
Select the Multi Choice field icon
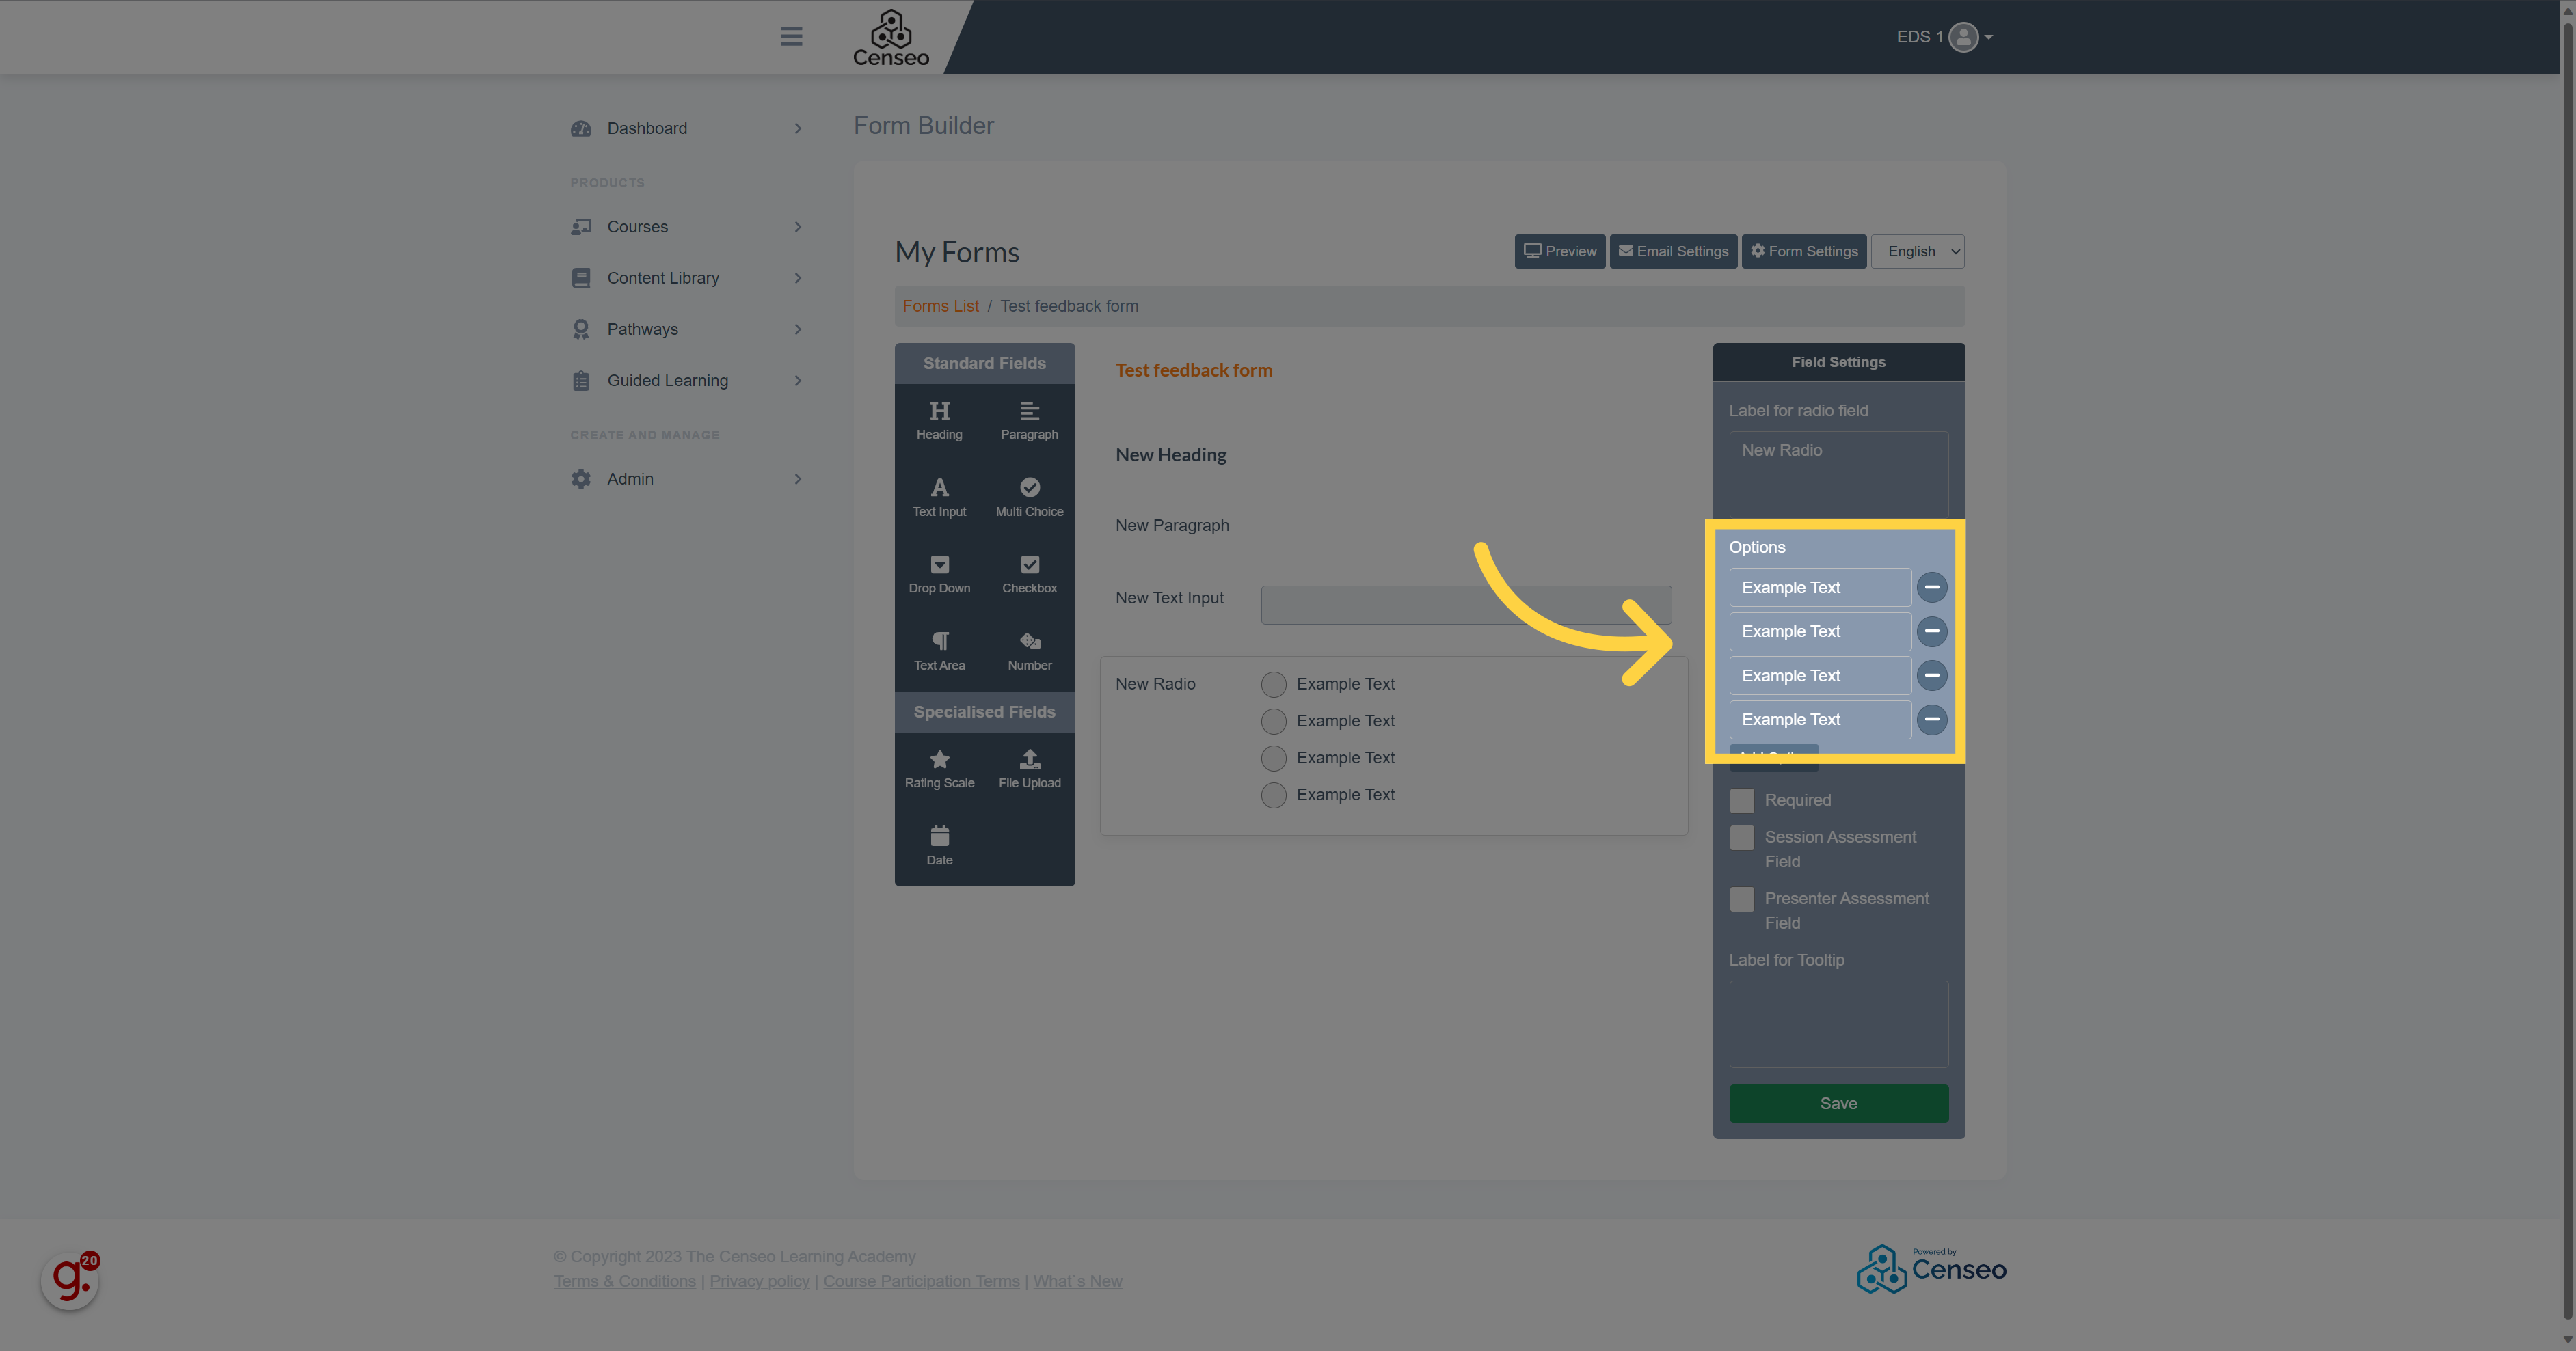pyautogui.click(x=1029, y=487)
